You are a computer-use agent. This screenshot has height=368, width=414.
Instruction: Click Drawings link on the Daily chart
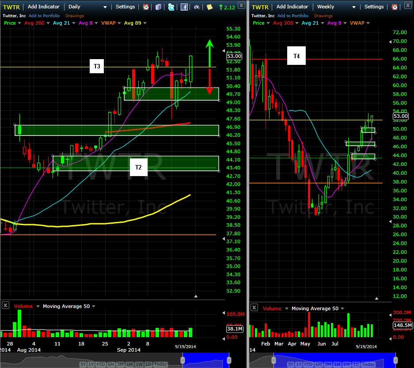point(75,16)
